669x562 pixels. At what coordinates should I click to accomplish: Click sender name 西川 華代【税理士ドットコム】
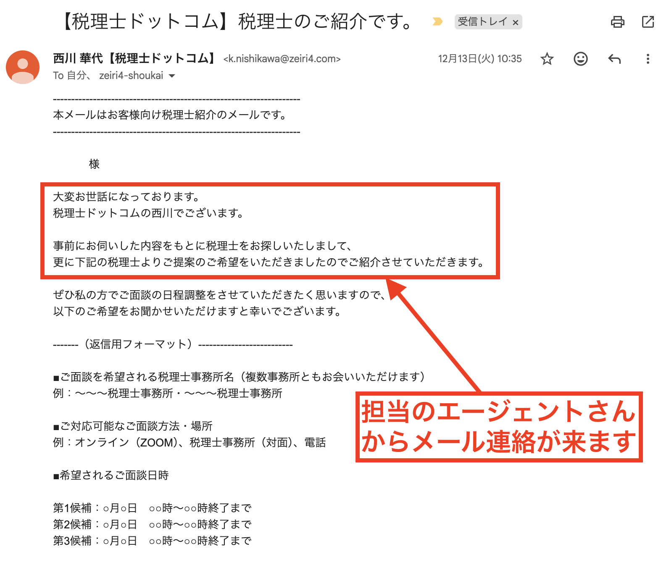[134, 58]
